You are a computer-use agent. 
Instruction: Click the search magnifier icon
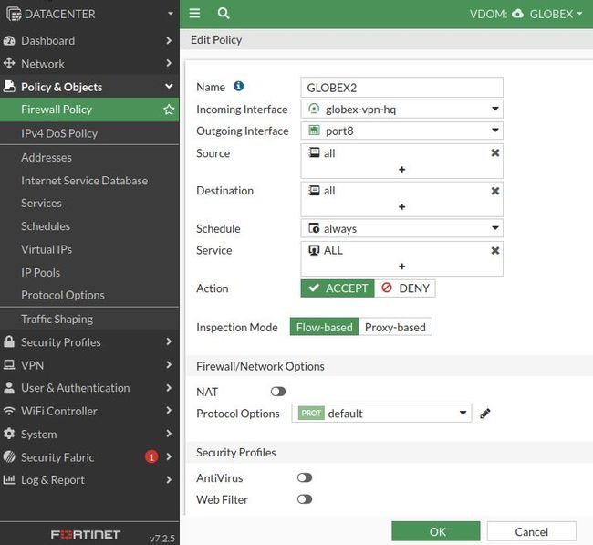tap(224, 14)
